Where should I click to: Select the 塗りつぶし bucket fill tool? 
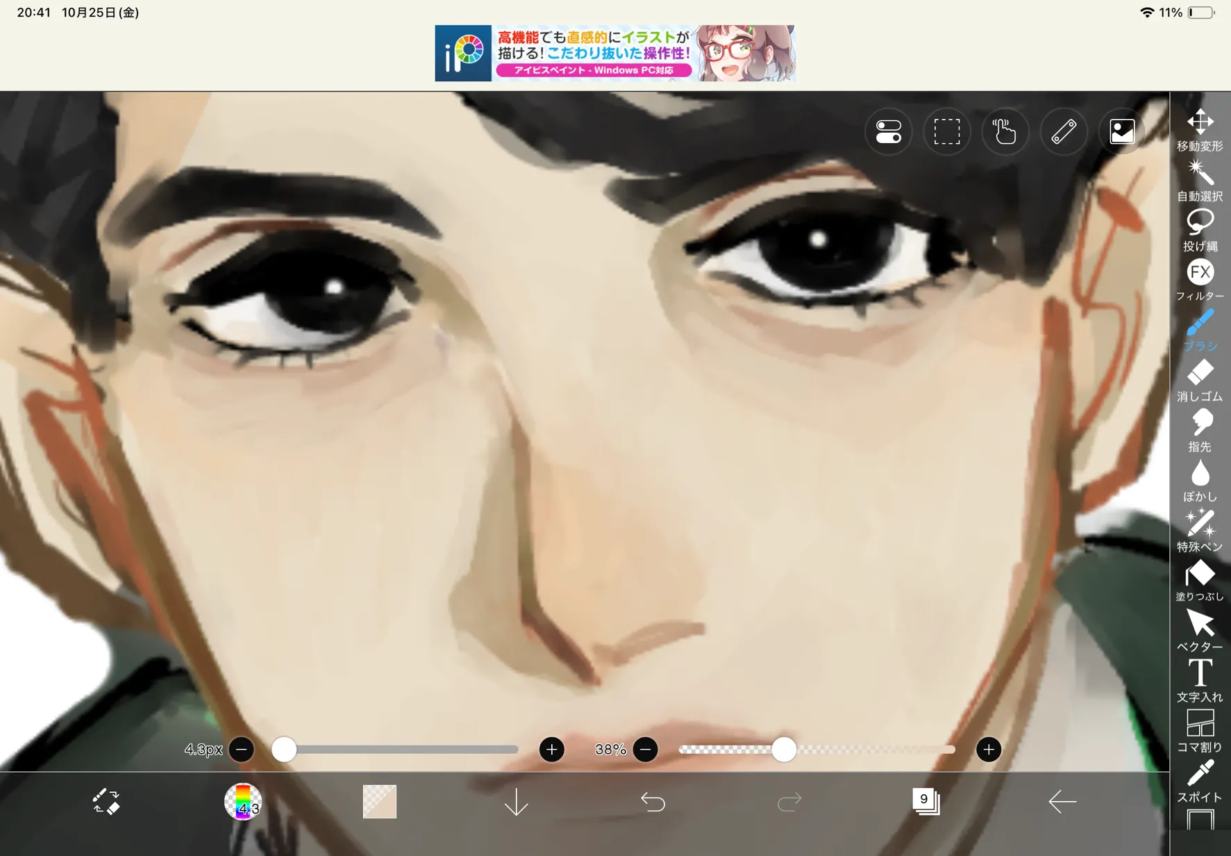tap(1200, 580)
